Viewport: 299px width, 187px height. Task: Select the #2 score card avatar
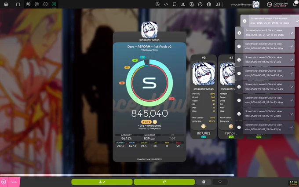[204, 74]
